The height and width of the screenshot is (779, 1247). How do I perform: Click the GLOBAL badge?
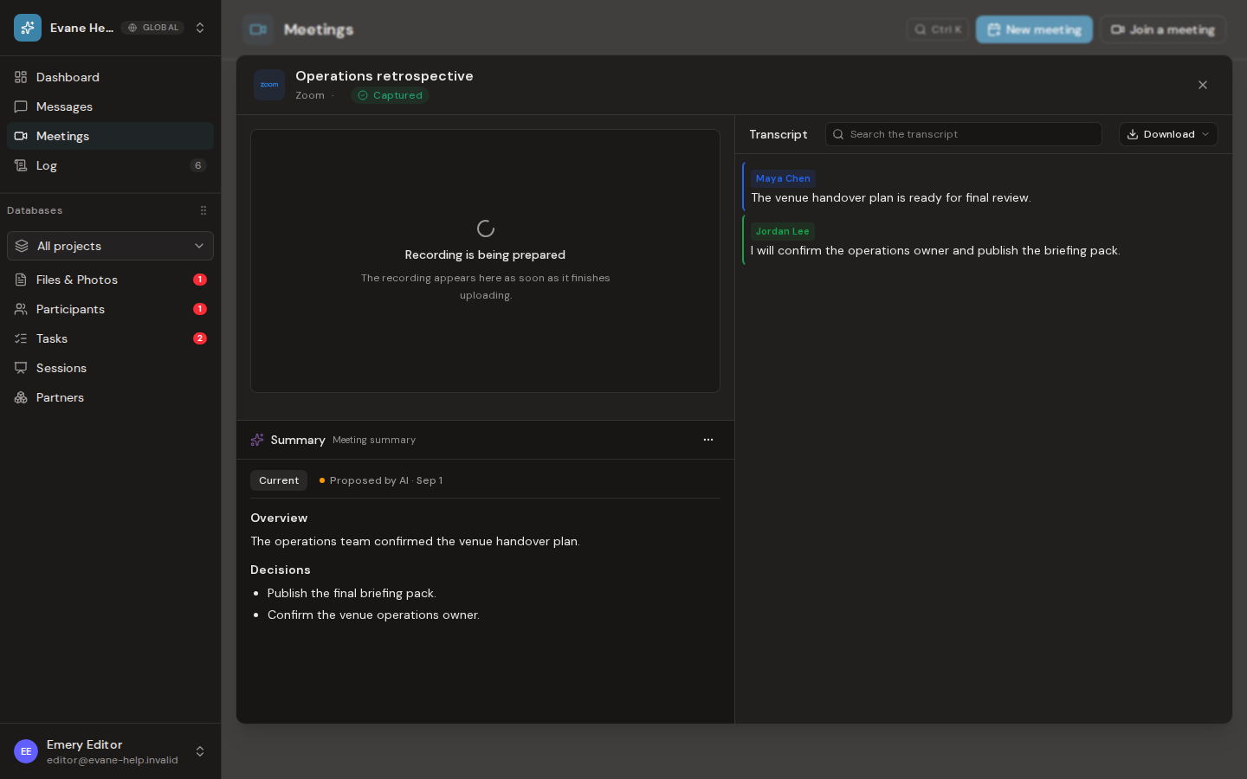153,28
